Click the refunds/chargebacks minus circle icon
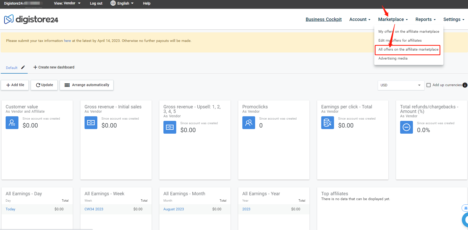This screenshot has width=468, height=230. [x=407, y=127]
